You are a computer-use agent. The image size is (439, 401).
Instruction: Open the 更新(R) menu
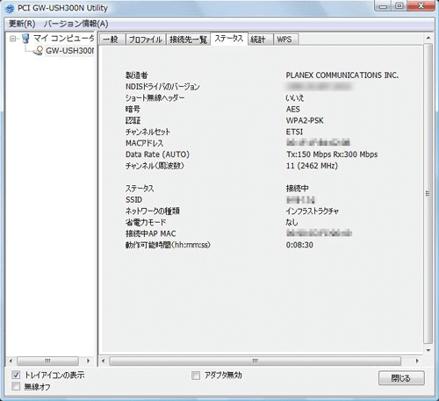coord(22,24)
